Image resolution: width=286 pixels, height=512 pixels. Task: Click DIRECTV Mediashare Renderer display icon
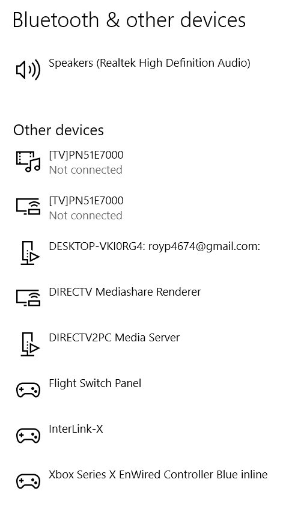pos(28,298)
